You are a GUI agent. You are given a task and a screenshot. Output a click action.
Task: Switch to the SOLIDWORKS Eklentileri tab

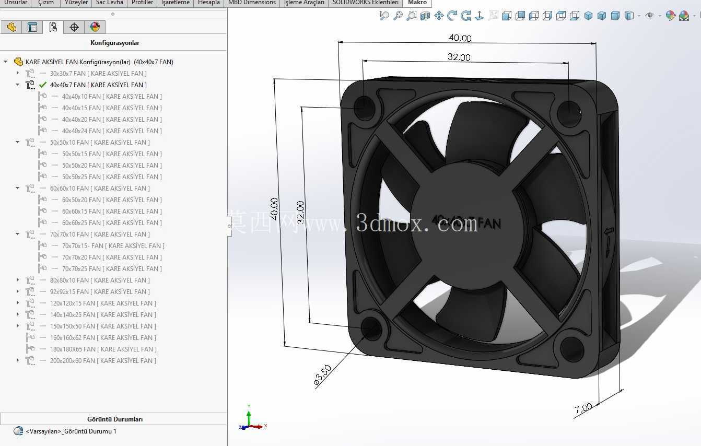(366, 3)
